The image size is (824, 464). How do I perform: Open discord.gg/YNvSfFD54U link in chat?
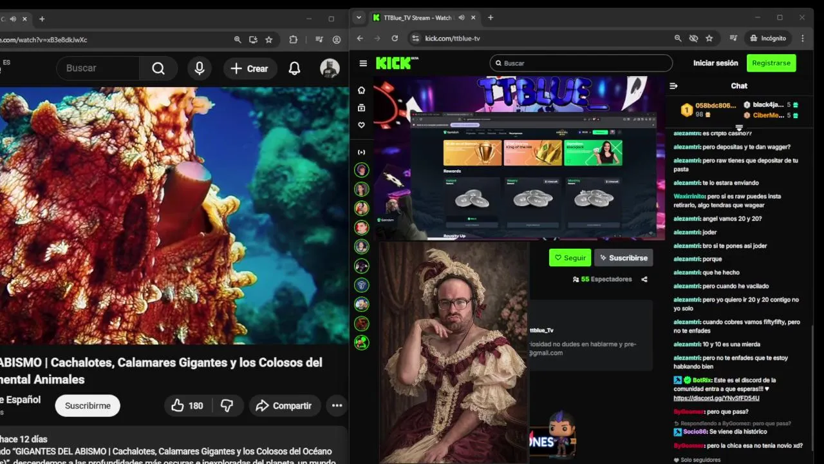coord(716,398)
